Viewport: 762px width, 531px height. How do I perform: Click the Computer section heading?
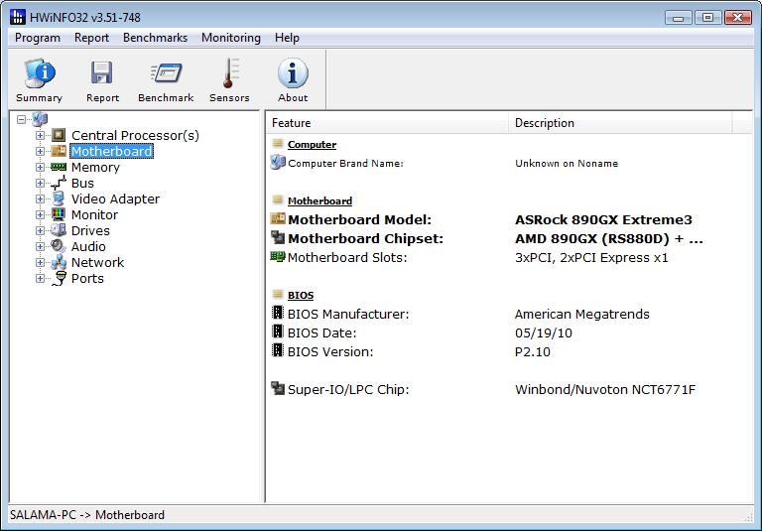tap(312, 145)
